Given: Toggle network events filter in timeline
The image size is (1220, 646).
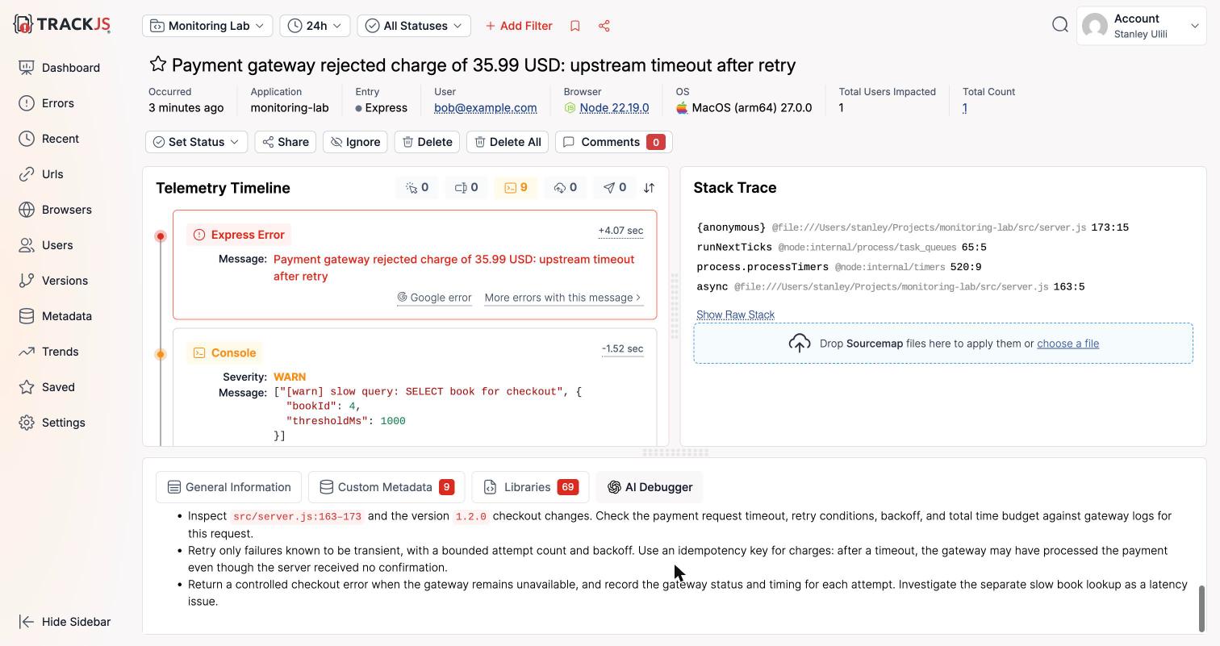Looking at the screenshot, I should 565,188.
